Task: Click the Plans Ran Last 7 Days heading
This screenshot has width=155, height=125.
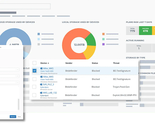Action: (139, 22)
